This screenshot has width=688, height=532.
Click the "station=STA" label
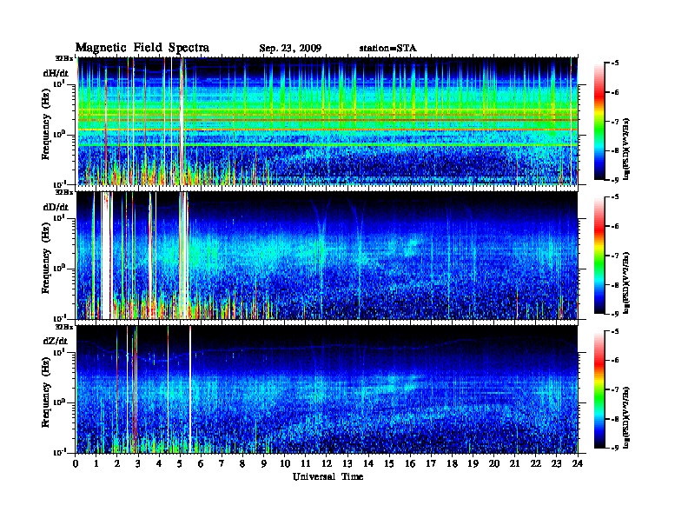tap(387, 49)
